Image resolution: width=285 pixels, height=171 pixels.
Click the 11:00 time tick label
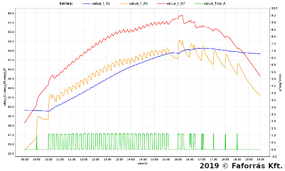(60, 159)
